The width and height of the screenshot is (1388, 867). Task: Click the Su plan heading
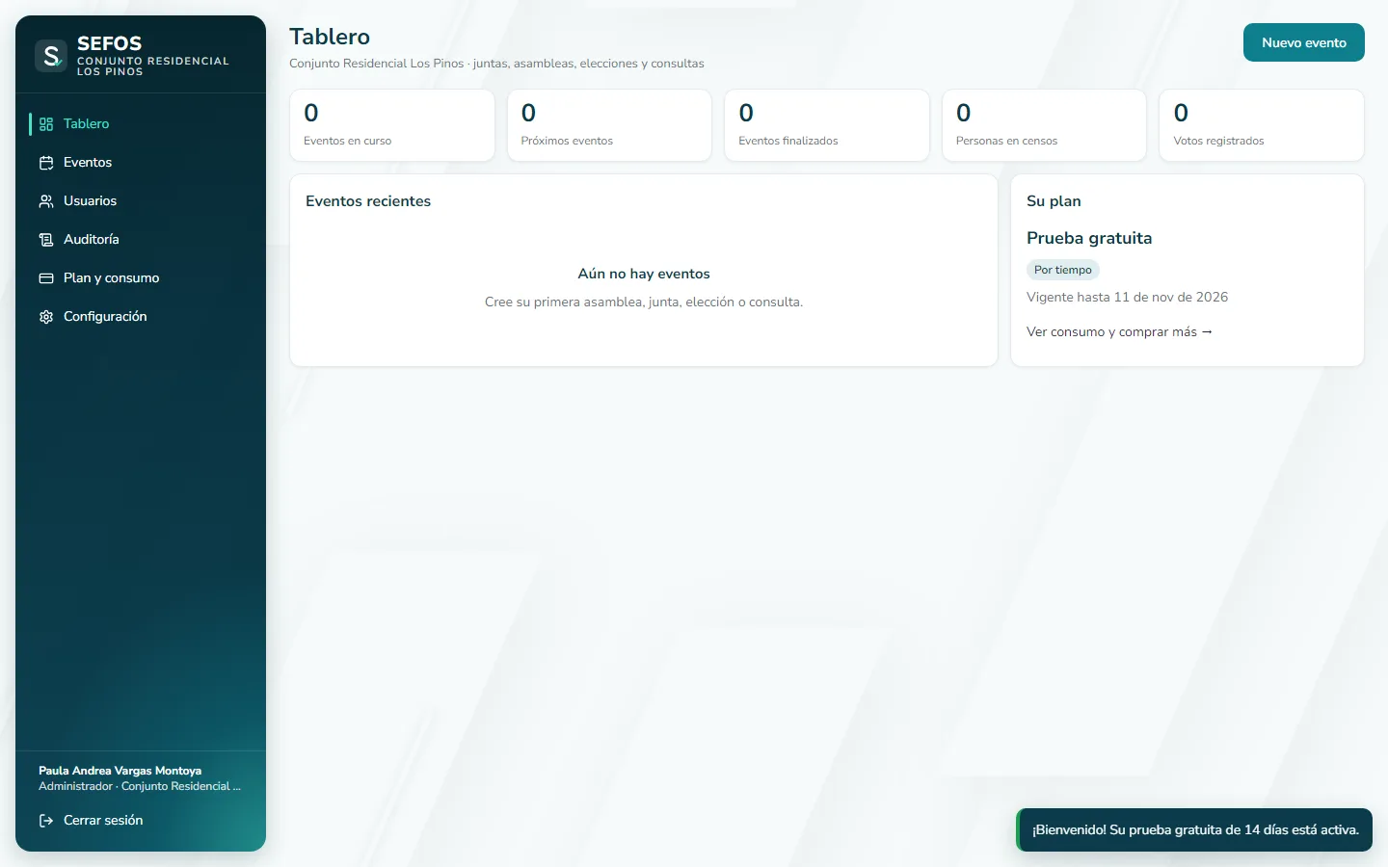coord(1054,201)
